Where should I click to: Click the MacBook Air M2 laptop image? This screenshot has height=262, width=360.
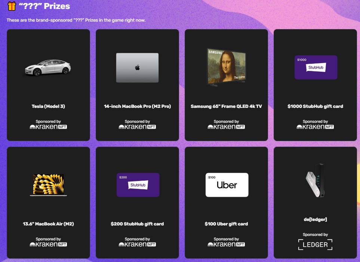(x=49, y=185)
